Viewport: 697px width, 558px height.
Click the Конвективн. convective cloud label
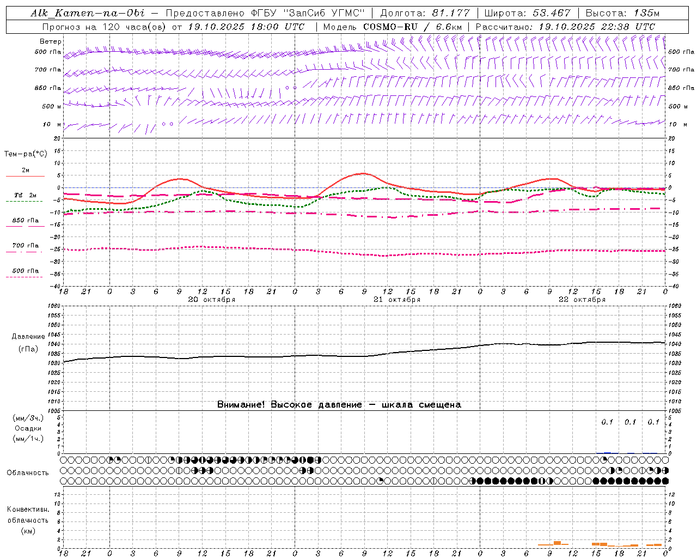28,510
